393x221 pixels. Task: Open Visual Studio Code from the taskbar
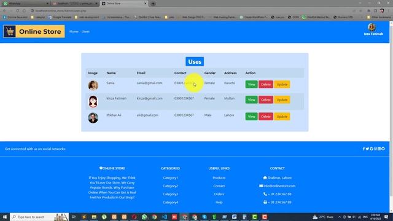[165, 217]
